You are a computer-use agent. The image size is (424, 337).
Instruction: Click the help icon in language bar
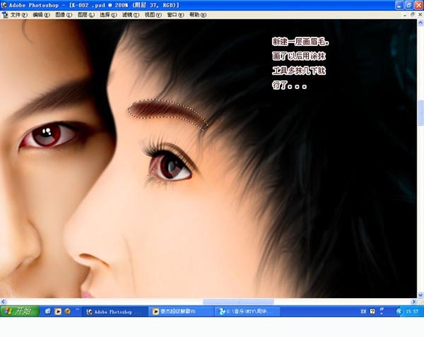point(372,312)
